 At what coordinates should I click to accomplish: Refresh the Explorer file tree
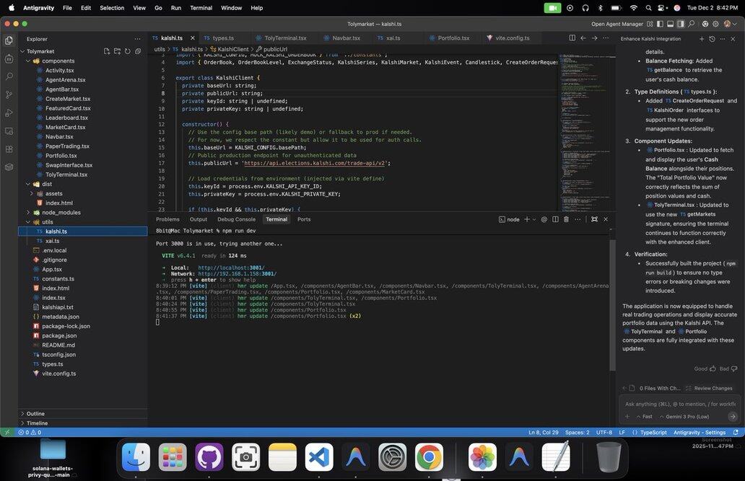(127, 51)
